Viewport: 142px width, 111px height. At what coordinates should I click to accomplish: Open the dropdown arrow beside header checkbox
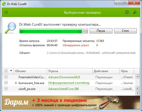click(x=11, y=71)
